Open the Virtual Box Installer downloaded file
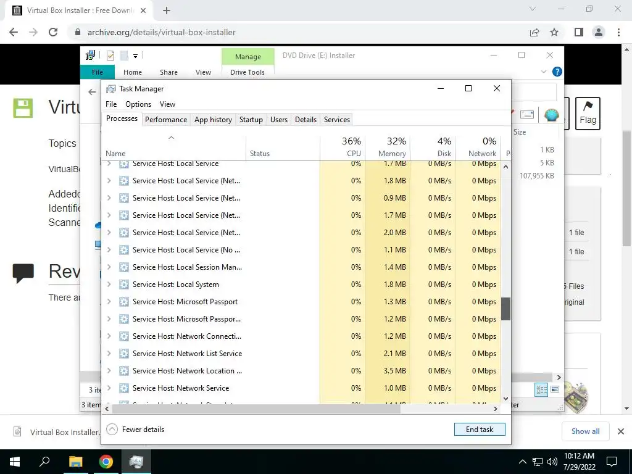This screenshot has height=474, width=632. tap(56, 432)
